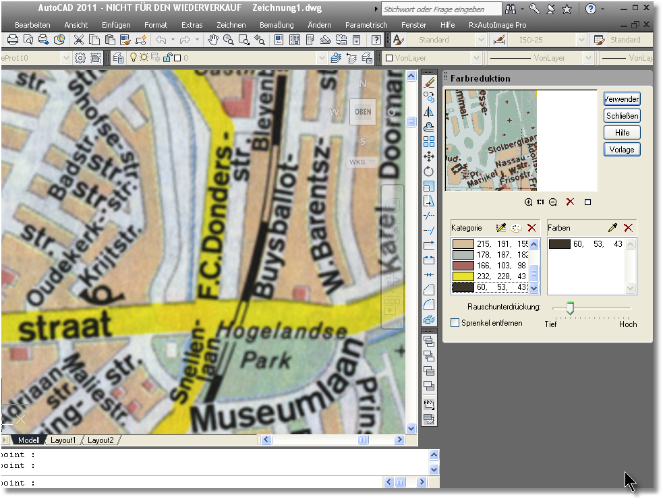
Task: Click the Vorlage button
Action: (x=621, y=149)
